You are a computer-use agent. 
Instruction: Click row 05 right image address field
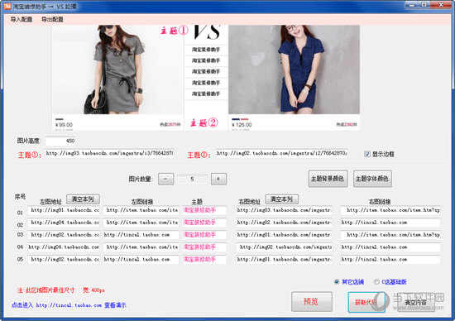point(284,260)
